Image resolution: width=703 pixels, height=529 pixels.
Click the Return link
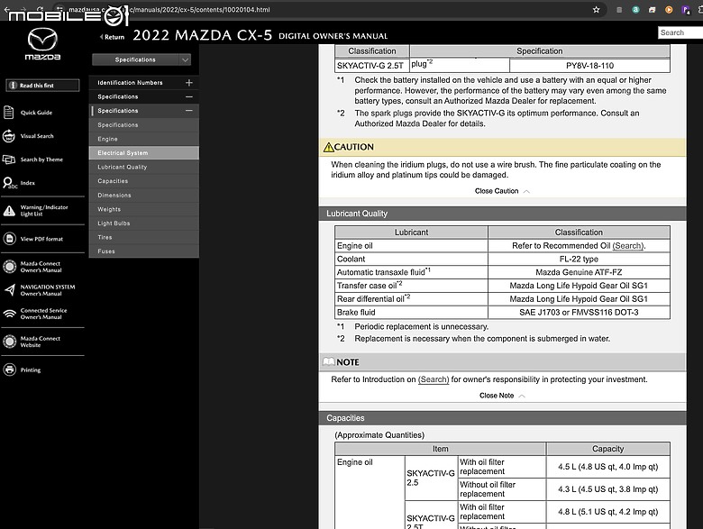point(112,37)
